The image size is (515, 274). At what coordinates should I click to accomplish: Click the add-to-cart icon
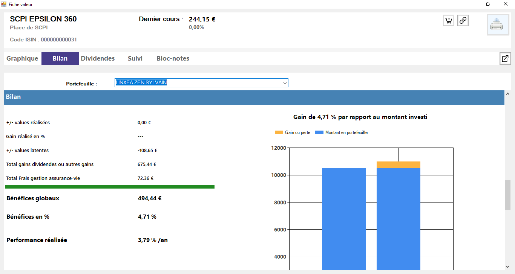[449, 21]
